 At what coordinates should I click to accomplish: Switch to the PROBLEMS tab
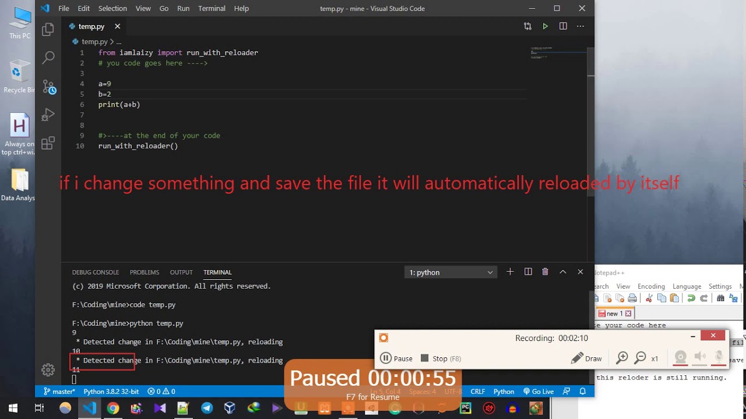tap(145, 272)
